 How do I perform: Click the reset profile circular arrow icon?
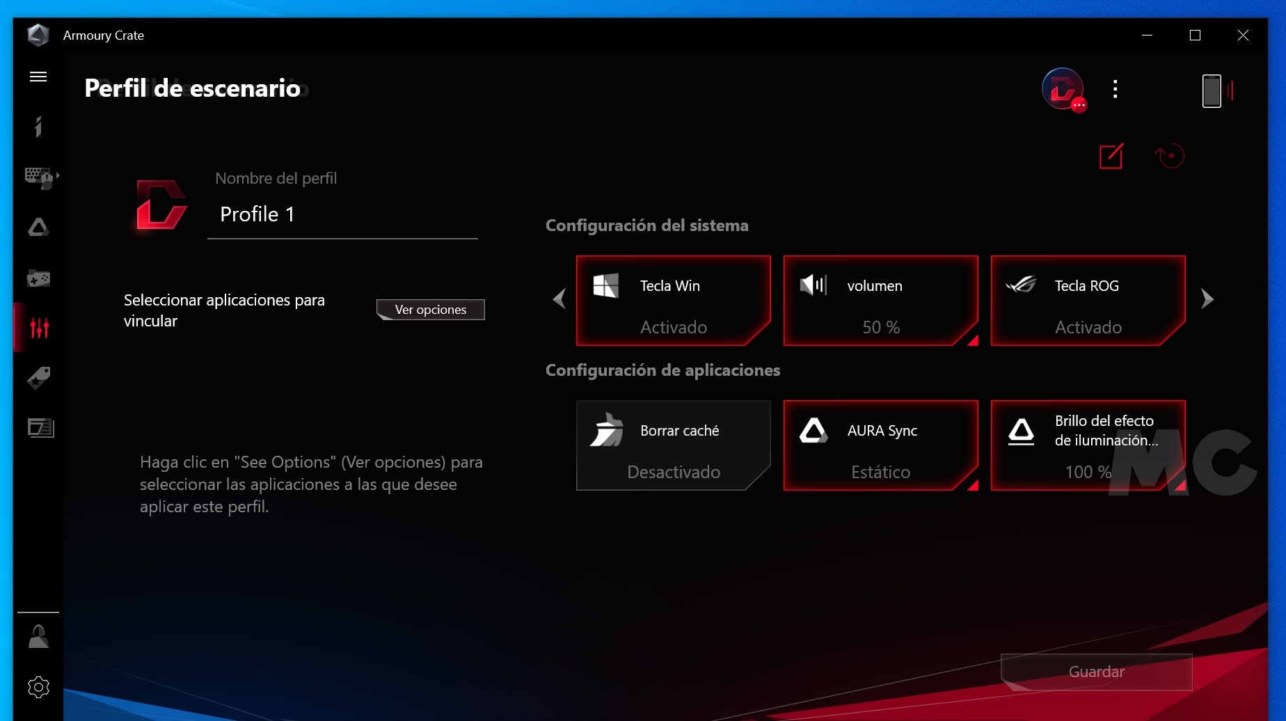[1170, 156]
